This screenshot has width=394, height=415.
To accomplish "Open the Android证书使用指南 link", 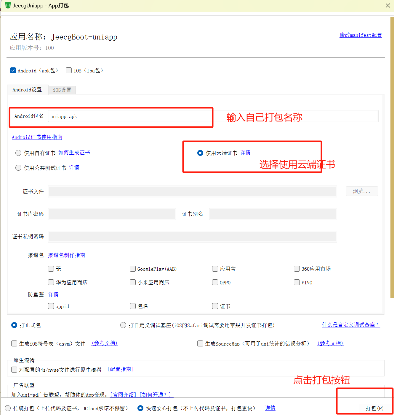I will point(37,137).
